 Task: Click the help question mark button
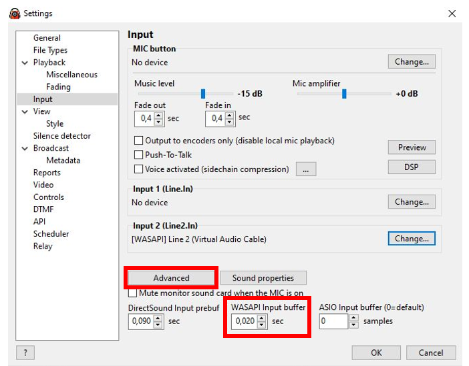coord(25,353)
